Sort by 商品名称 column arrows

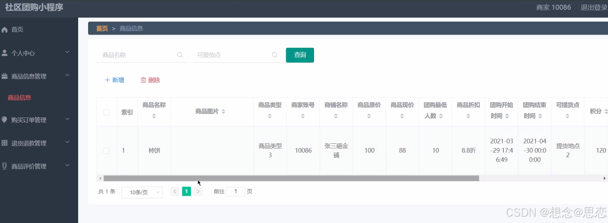[154, 116]
